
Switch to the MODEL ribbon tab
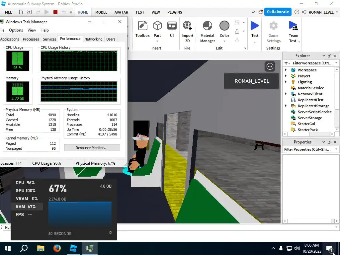click(x=101, y=12)
